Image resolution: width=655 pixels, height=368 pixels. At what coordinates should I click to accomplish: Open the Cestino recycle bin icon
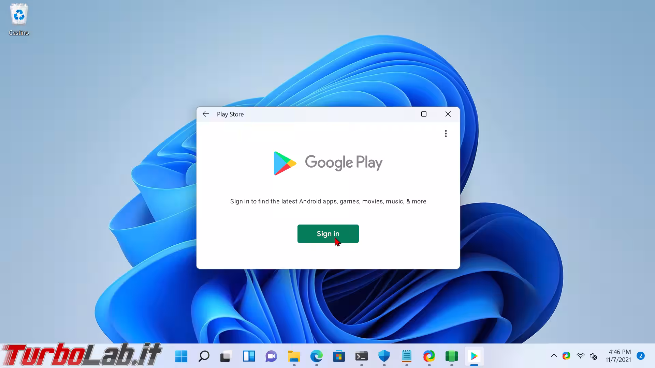pyautogui.click(x=19, y=19)
